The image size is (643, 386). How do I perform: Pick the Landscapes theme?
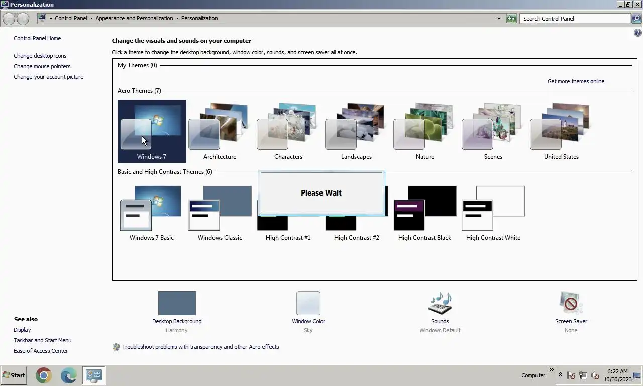(x=356, y=131)
